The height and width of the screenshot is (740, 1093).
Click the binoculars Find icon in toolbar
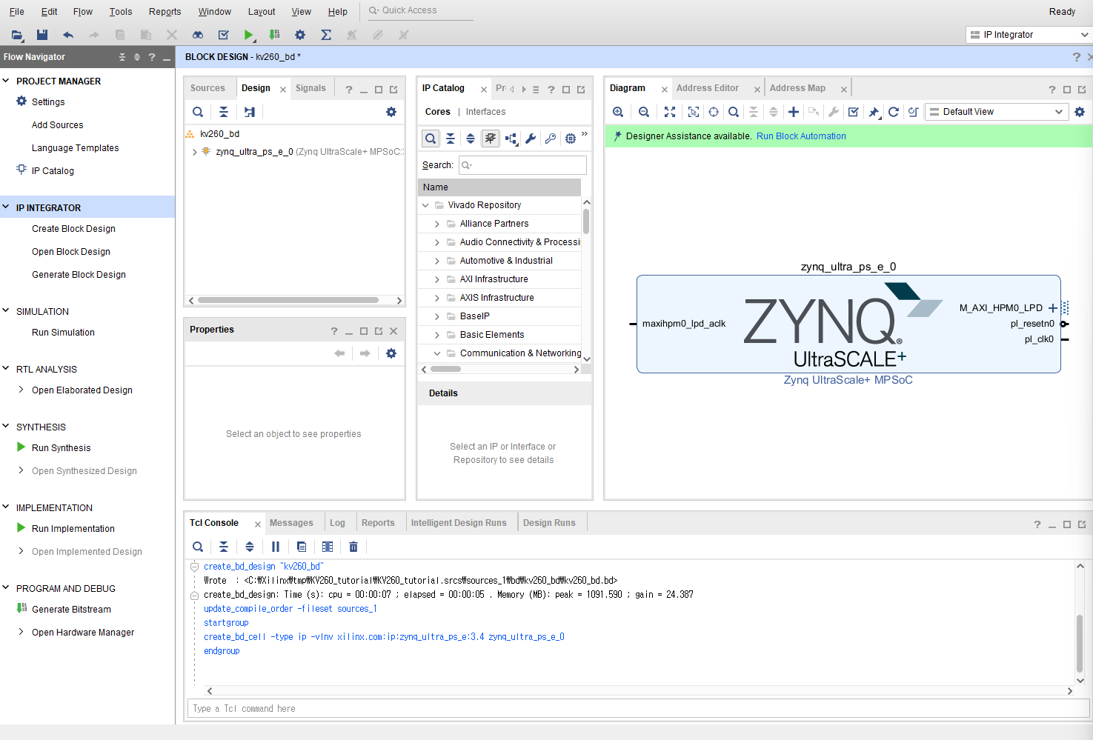click(x=198, y=35)
